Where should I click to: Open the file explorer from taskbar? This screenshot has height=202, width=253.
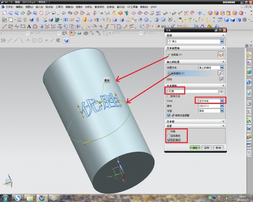(30, 198)
